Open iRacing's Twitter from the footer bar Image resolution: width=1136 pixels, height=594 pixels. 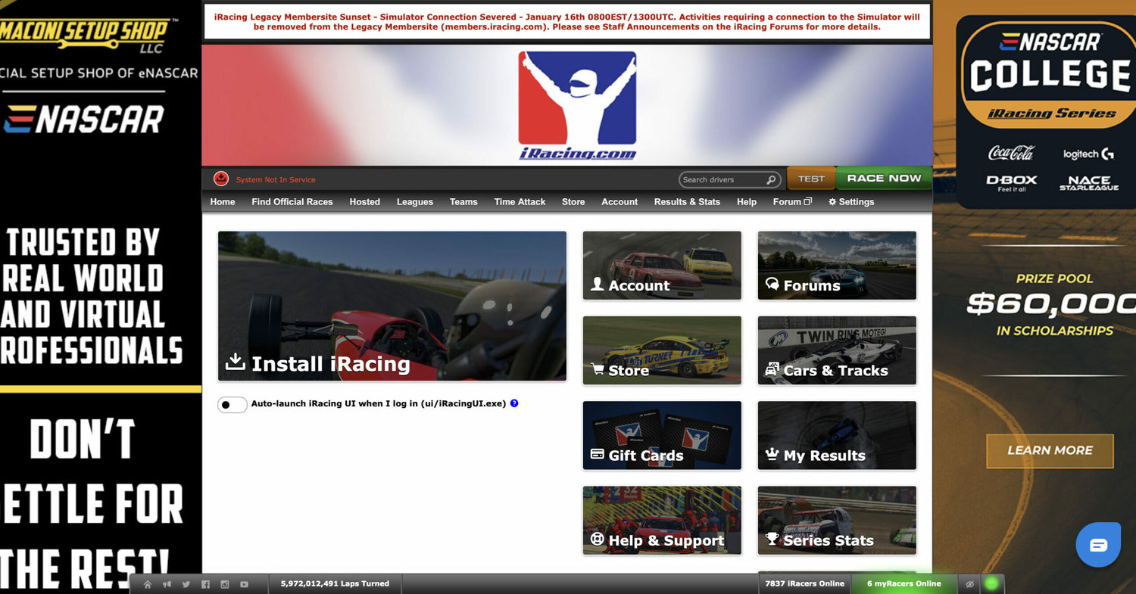pos(186,584)
